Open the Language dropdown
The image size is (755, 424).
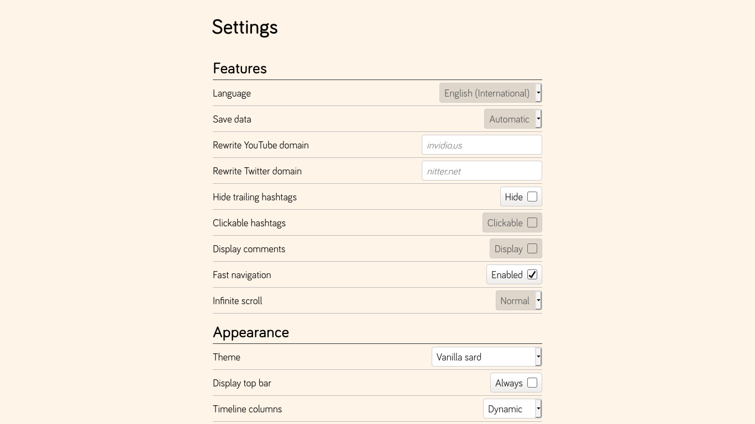(x=490, y=93)
